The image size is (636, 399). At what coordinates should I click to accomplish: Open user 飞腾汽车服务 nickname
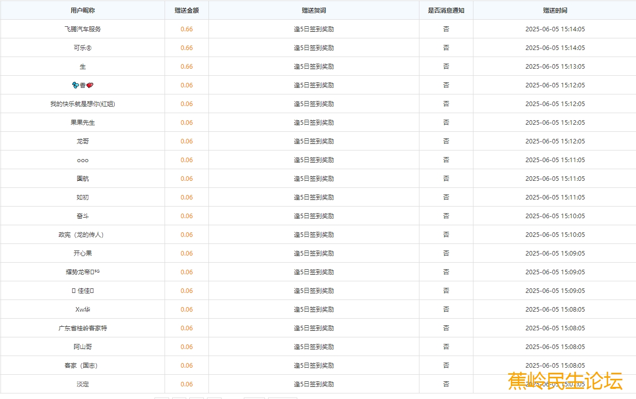point(83,29)
